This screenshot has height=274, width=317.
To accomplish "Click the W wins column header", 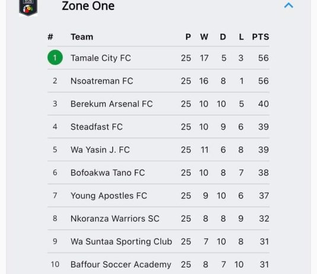I will pyautogui.click(x=204, y=37).
